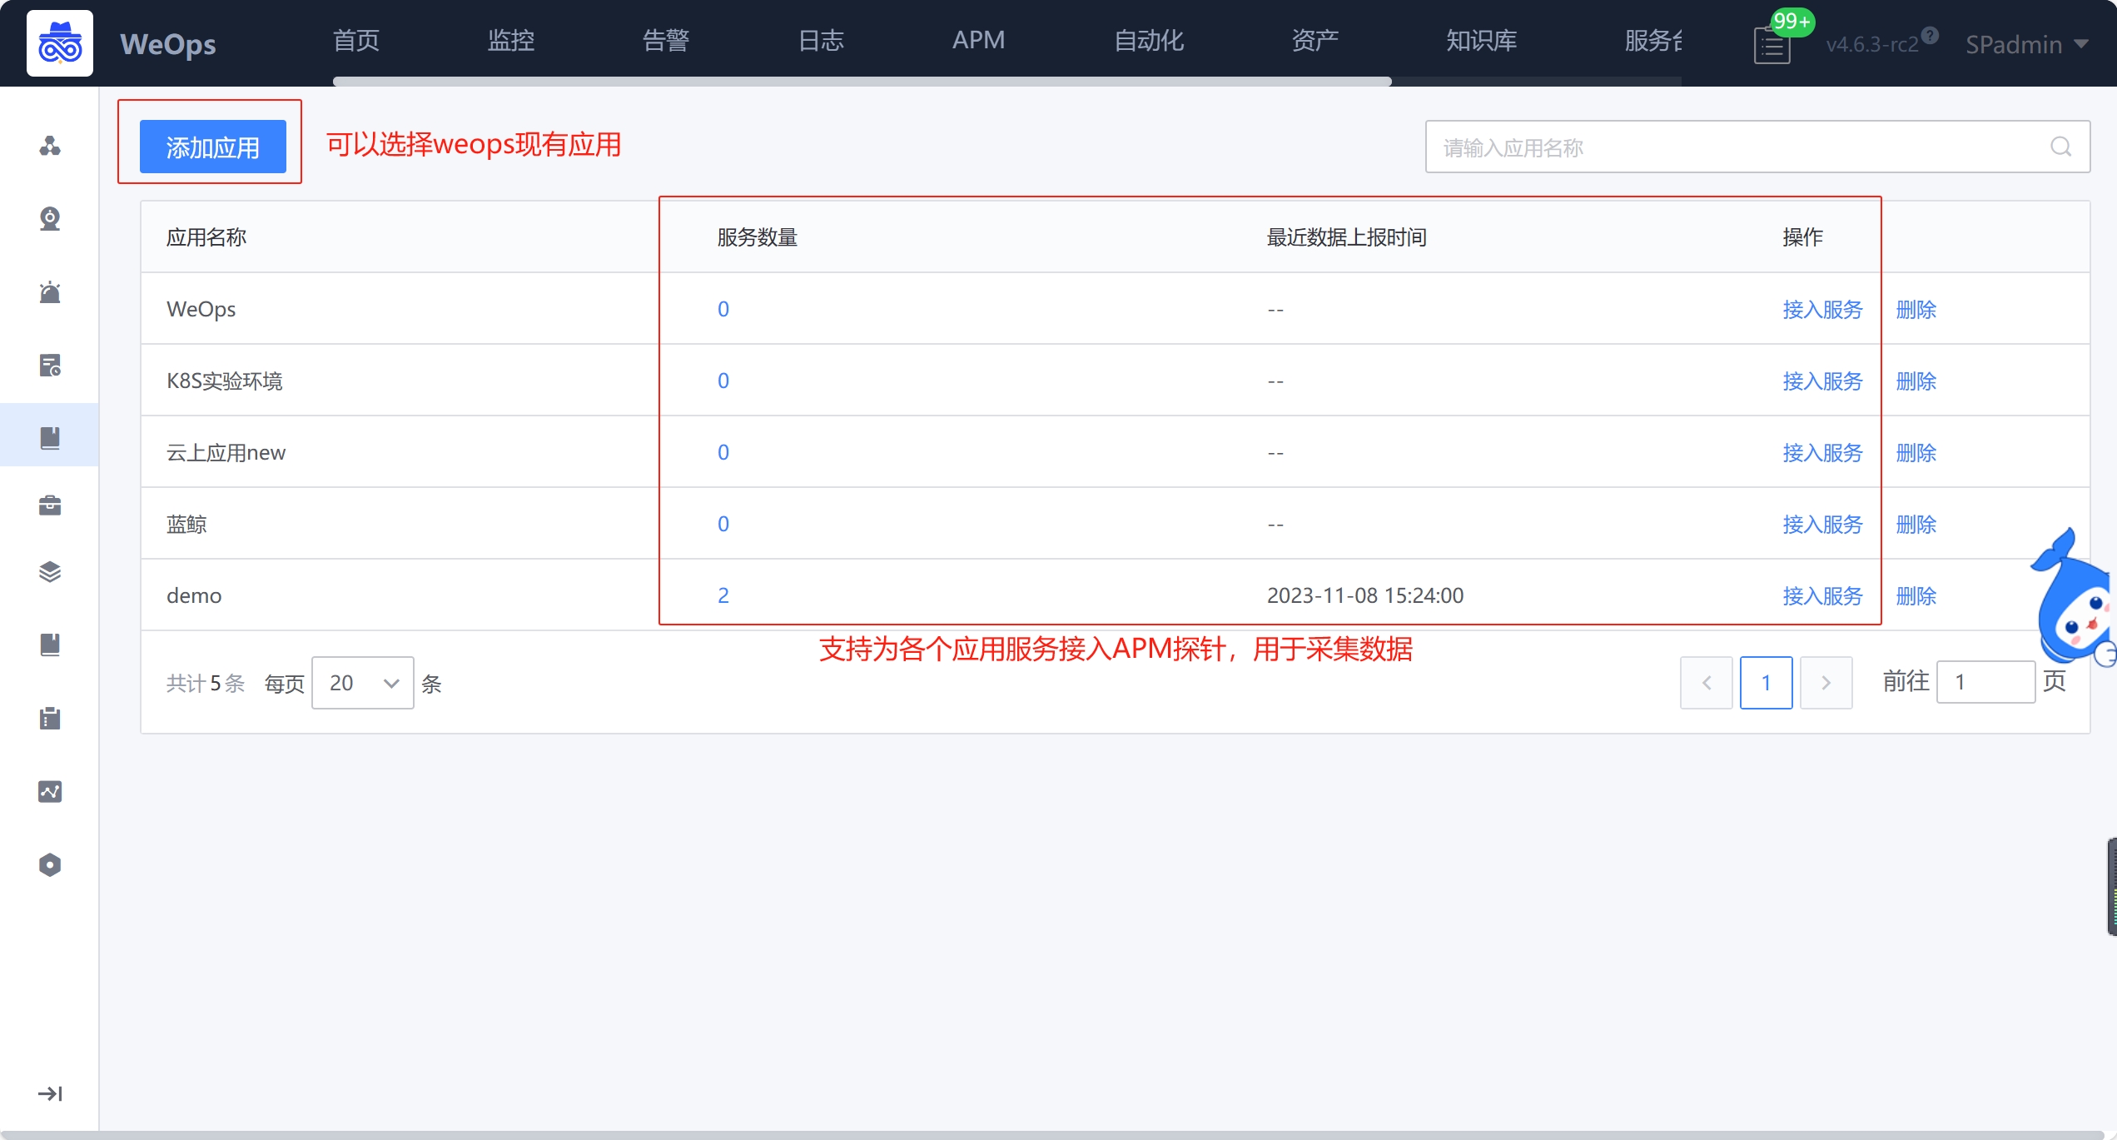Open the 自动化 nav tab
Image resolution: width=2117 pixels, height=1140 pixels.
pyautogui.click(x=1149, y=40)
